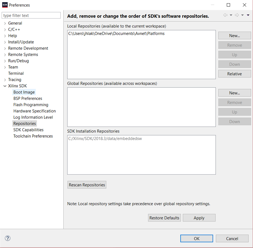
Task: Select Team in the tree
Action: point(13,67)
